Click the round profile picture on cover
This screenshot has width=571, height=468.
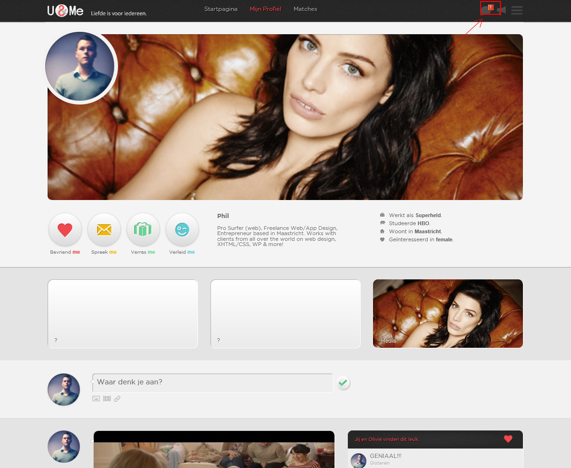[80, 67]
